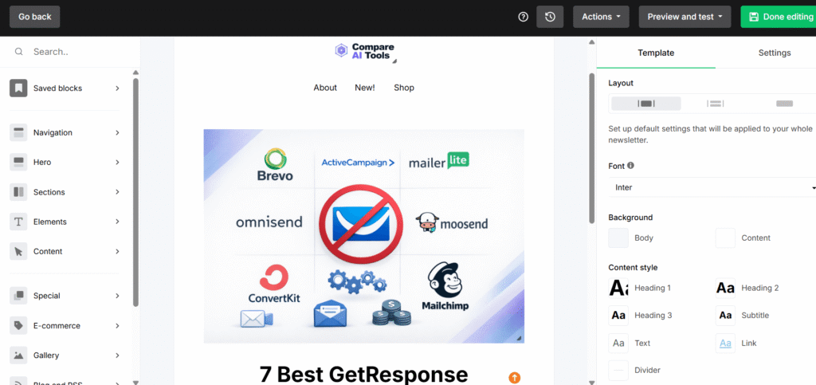Open Link style icon

pos(725,343)
